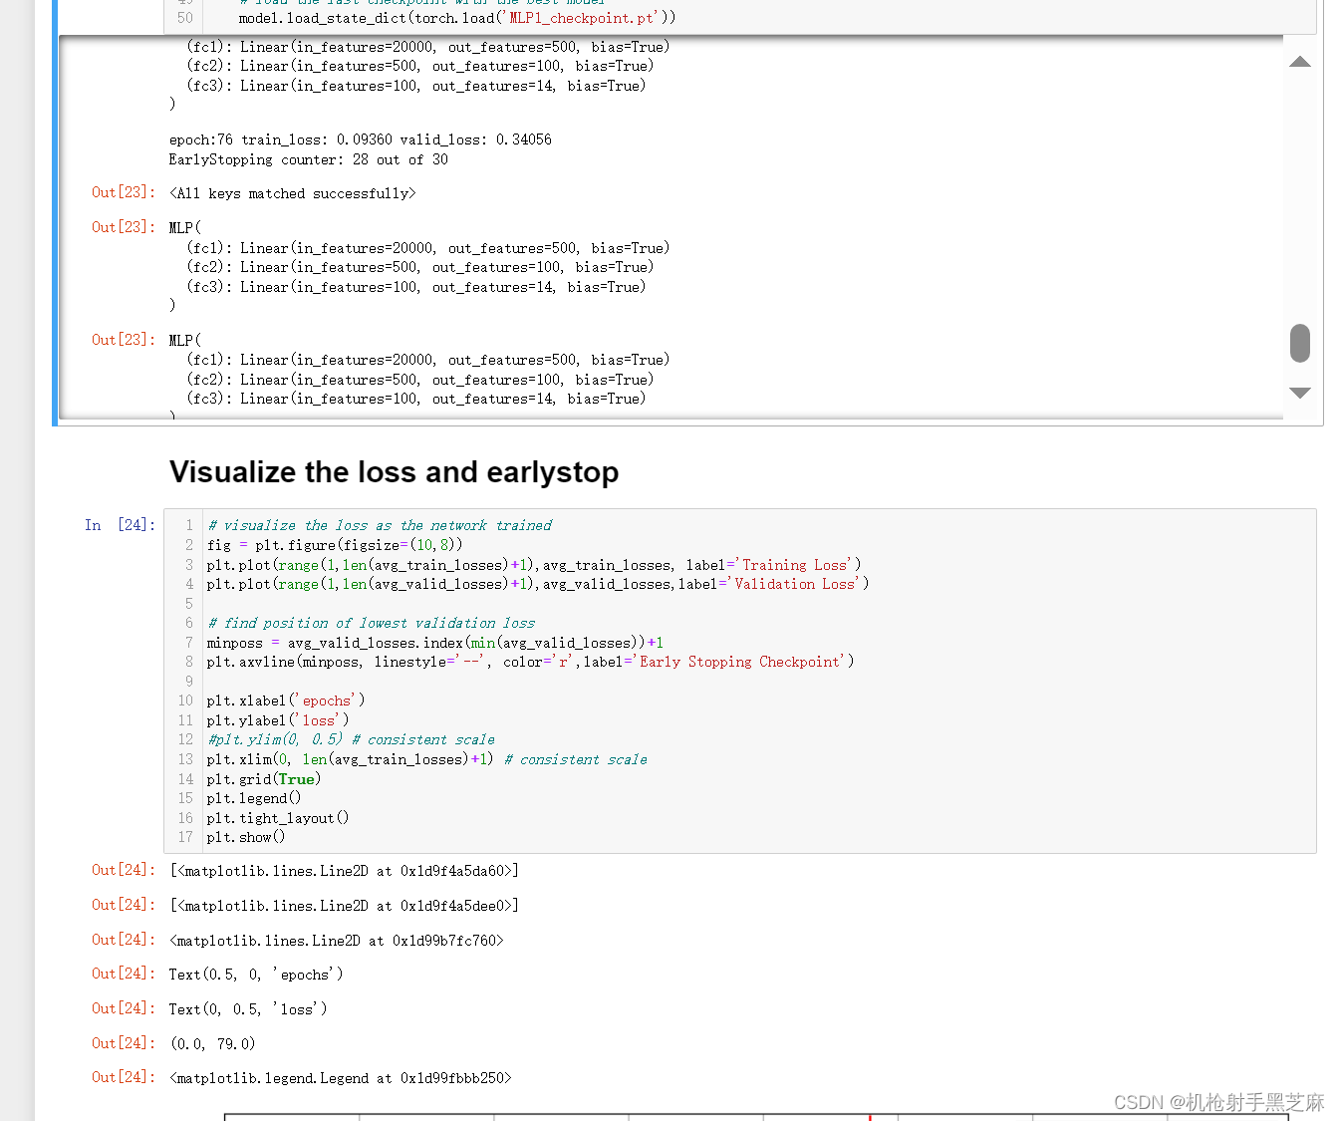
Task: Click Line2D output at 0x1d9f4a5da60
Action: (344, 871)
